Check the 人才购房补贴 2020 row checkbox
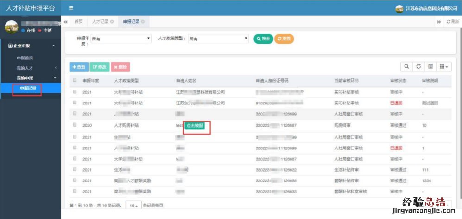This screenshot has height=219, width=462. pyautogui.click(x=75, y=125)
